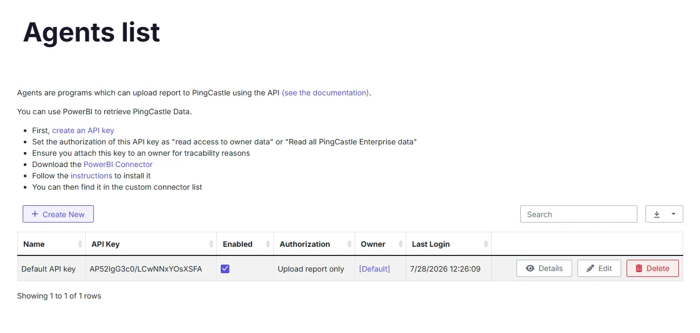Open the "see the documentation" link
Viewport: 700px width, 333px height.
tap(325, 93)
